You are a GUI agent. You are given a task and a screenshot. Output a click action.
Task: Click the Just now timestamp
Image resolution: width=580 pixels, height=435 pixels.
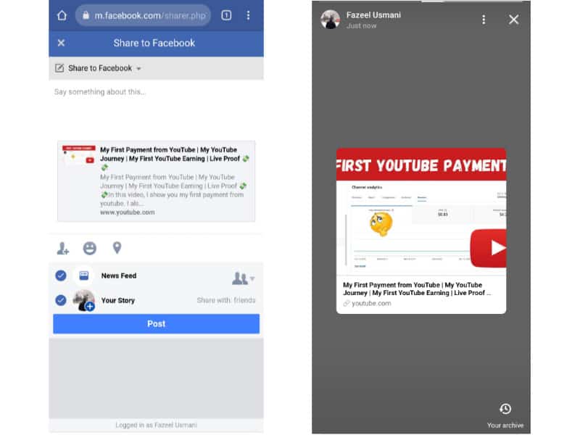coord(361,26)
